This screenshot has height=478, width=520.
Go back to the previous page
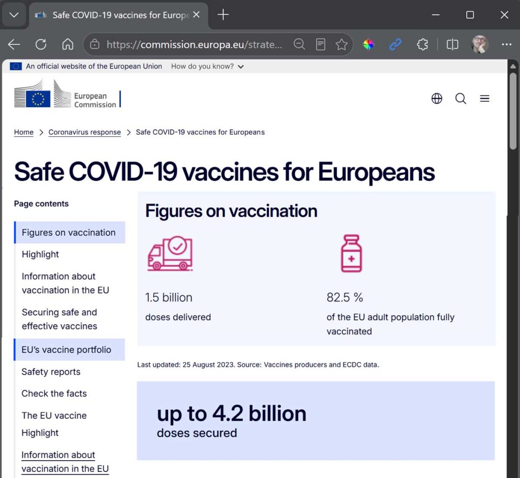tap(14, 44)
